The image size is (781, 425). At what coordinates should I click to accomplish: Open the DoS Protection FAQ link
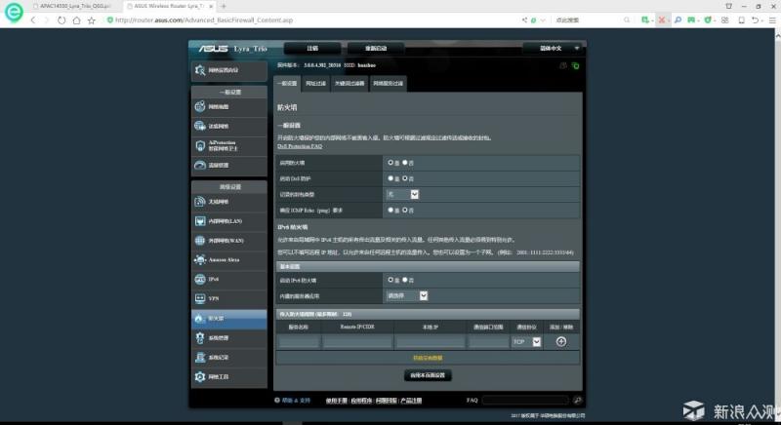(300, 146)
